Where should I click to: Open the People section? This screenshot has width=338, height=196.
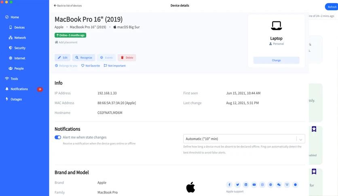click(16, 68)
